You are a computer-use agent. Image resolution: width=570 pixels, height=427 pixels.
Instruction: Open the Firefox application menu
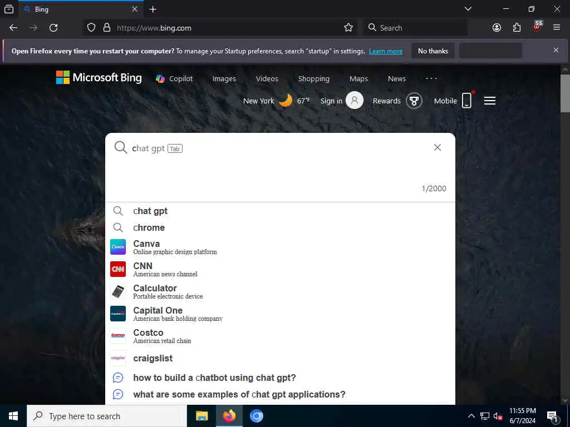click(x=557, y=28)
